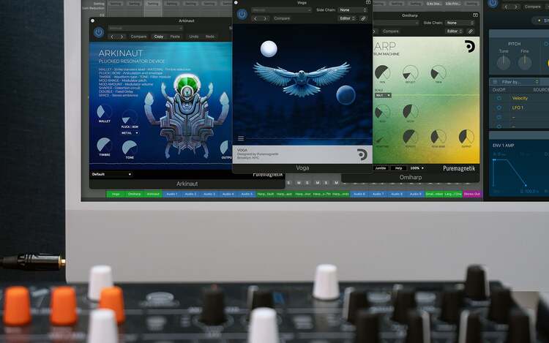This screenshot has width=549, height=343.
Task: Click the Jumble button in Omiharp
Action: (x=381, y=168)
